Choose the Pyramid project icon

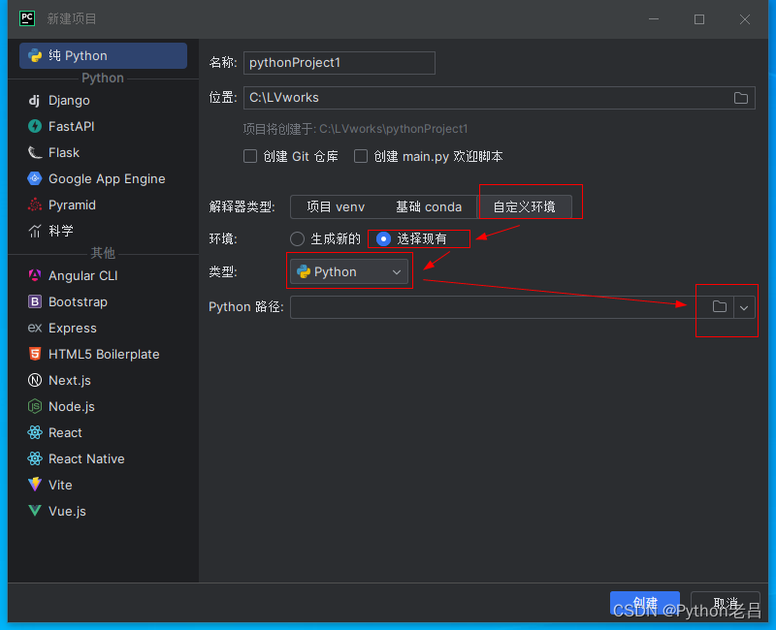pyautogui.click(x=35, y=205)
